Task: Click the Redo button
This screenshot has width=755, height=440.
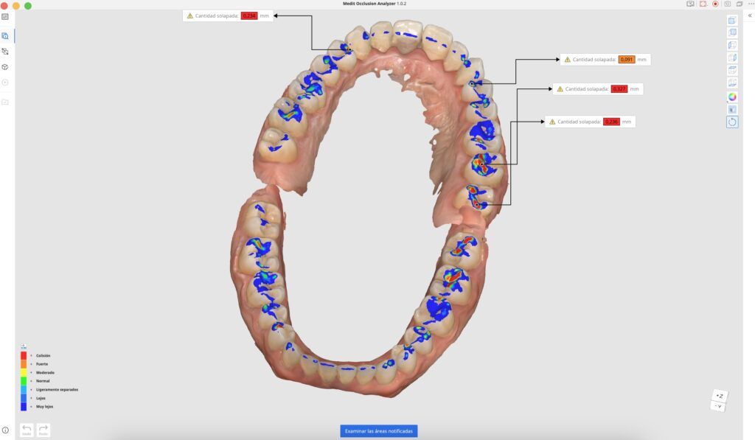Action: pos(44,430)
